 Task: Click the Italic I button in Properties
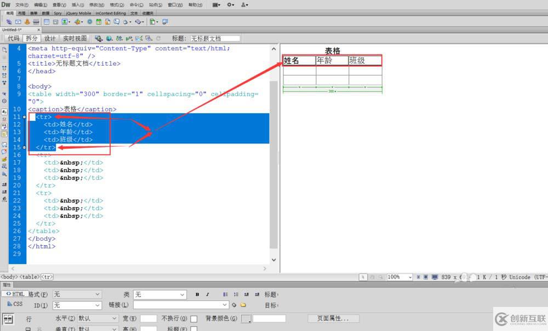coord(207,294)
